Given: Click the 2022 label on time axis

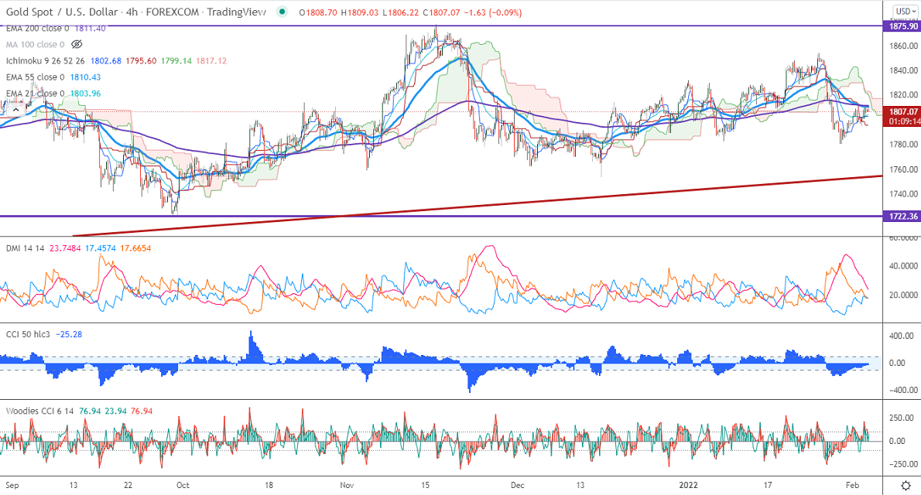Looking at the screenshot, I should pyautogui.click(x=688, y=486).
